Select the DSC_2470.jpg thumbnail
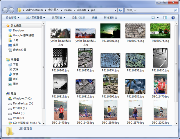The image size is (180, 139). 160,84
